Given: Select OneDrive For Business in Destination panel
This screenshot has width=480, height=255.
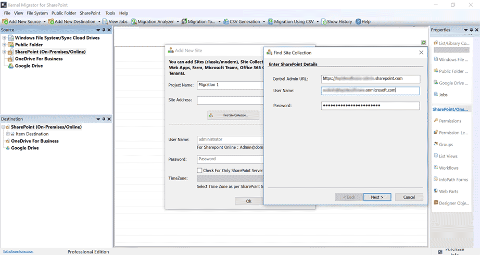Looking at the screenshot, I should click(34, 141).
